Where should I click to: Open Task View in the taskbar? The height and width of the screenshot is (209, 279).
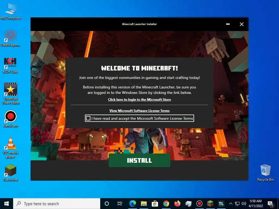click(120, 204)
